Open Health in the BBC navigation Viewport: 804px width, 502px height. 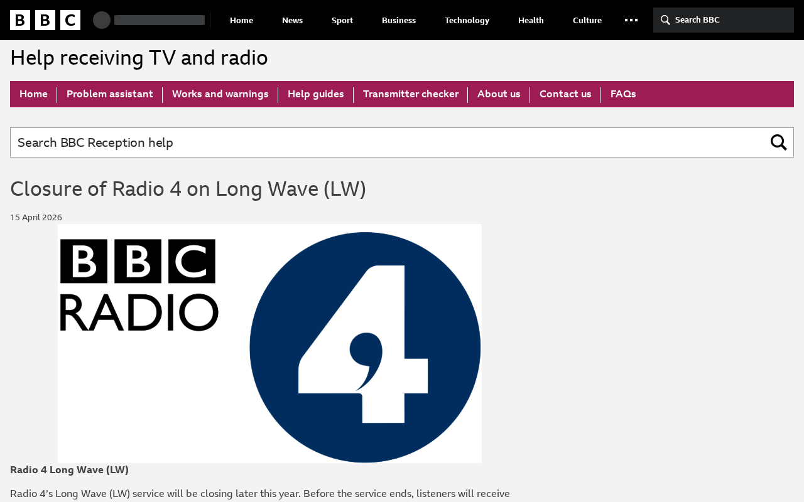coord(531,20)
